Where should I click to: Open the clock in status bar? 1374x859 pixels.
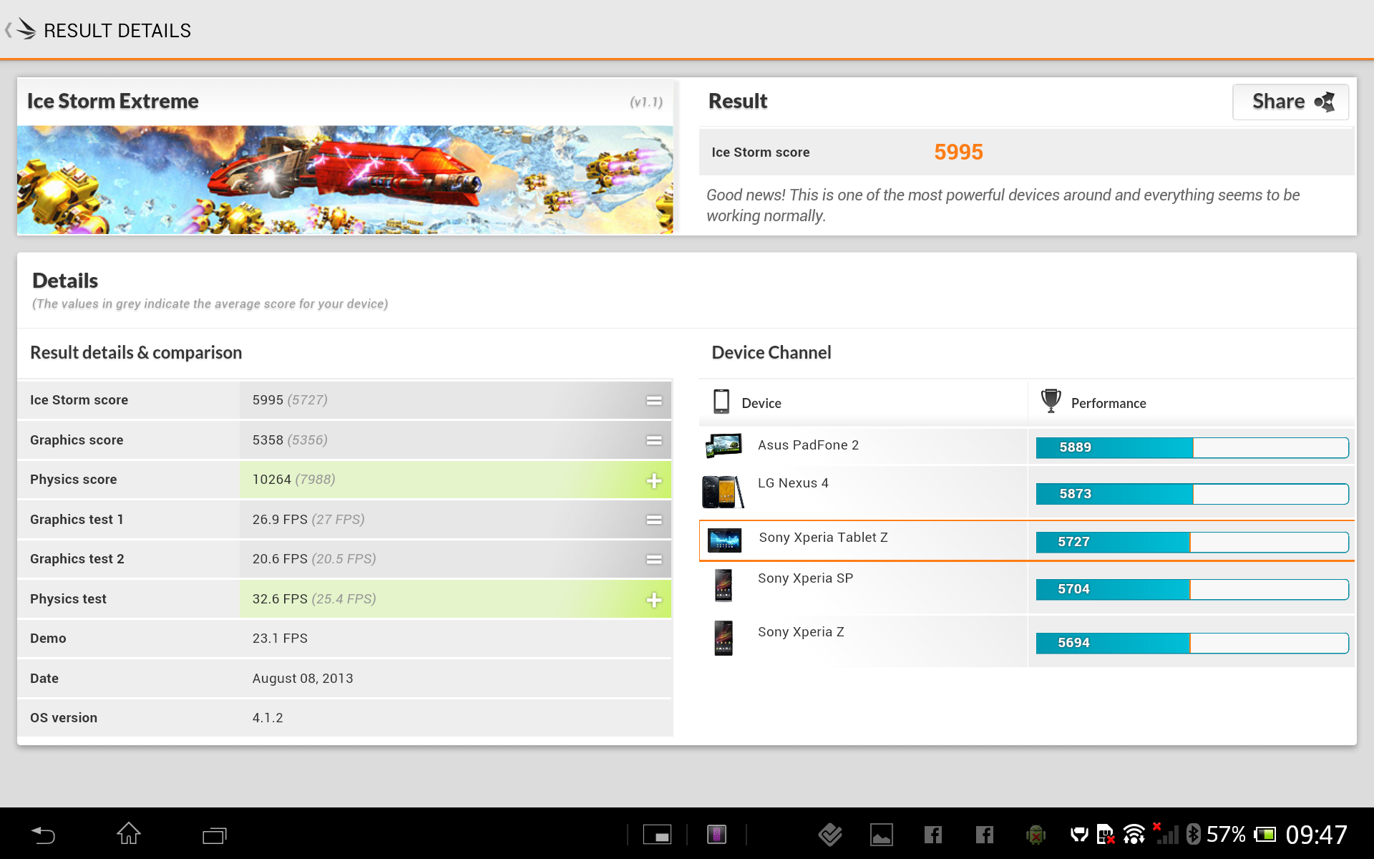tap(1316, 835)
